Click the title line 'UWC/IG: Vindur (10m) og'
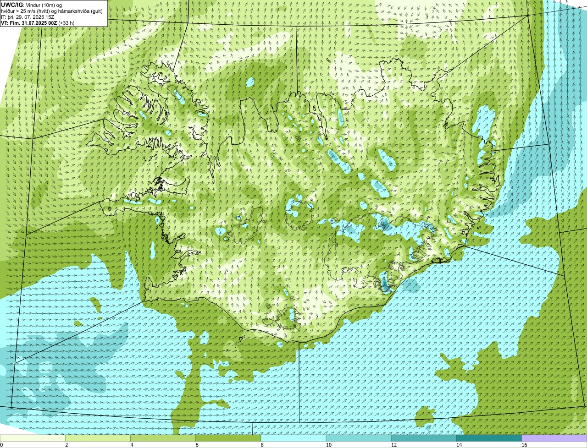 point(32,5)
